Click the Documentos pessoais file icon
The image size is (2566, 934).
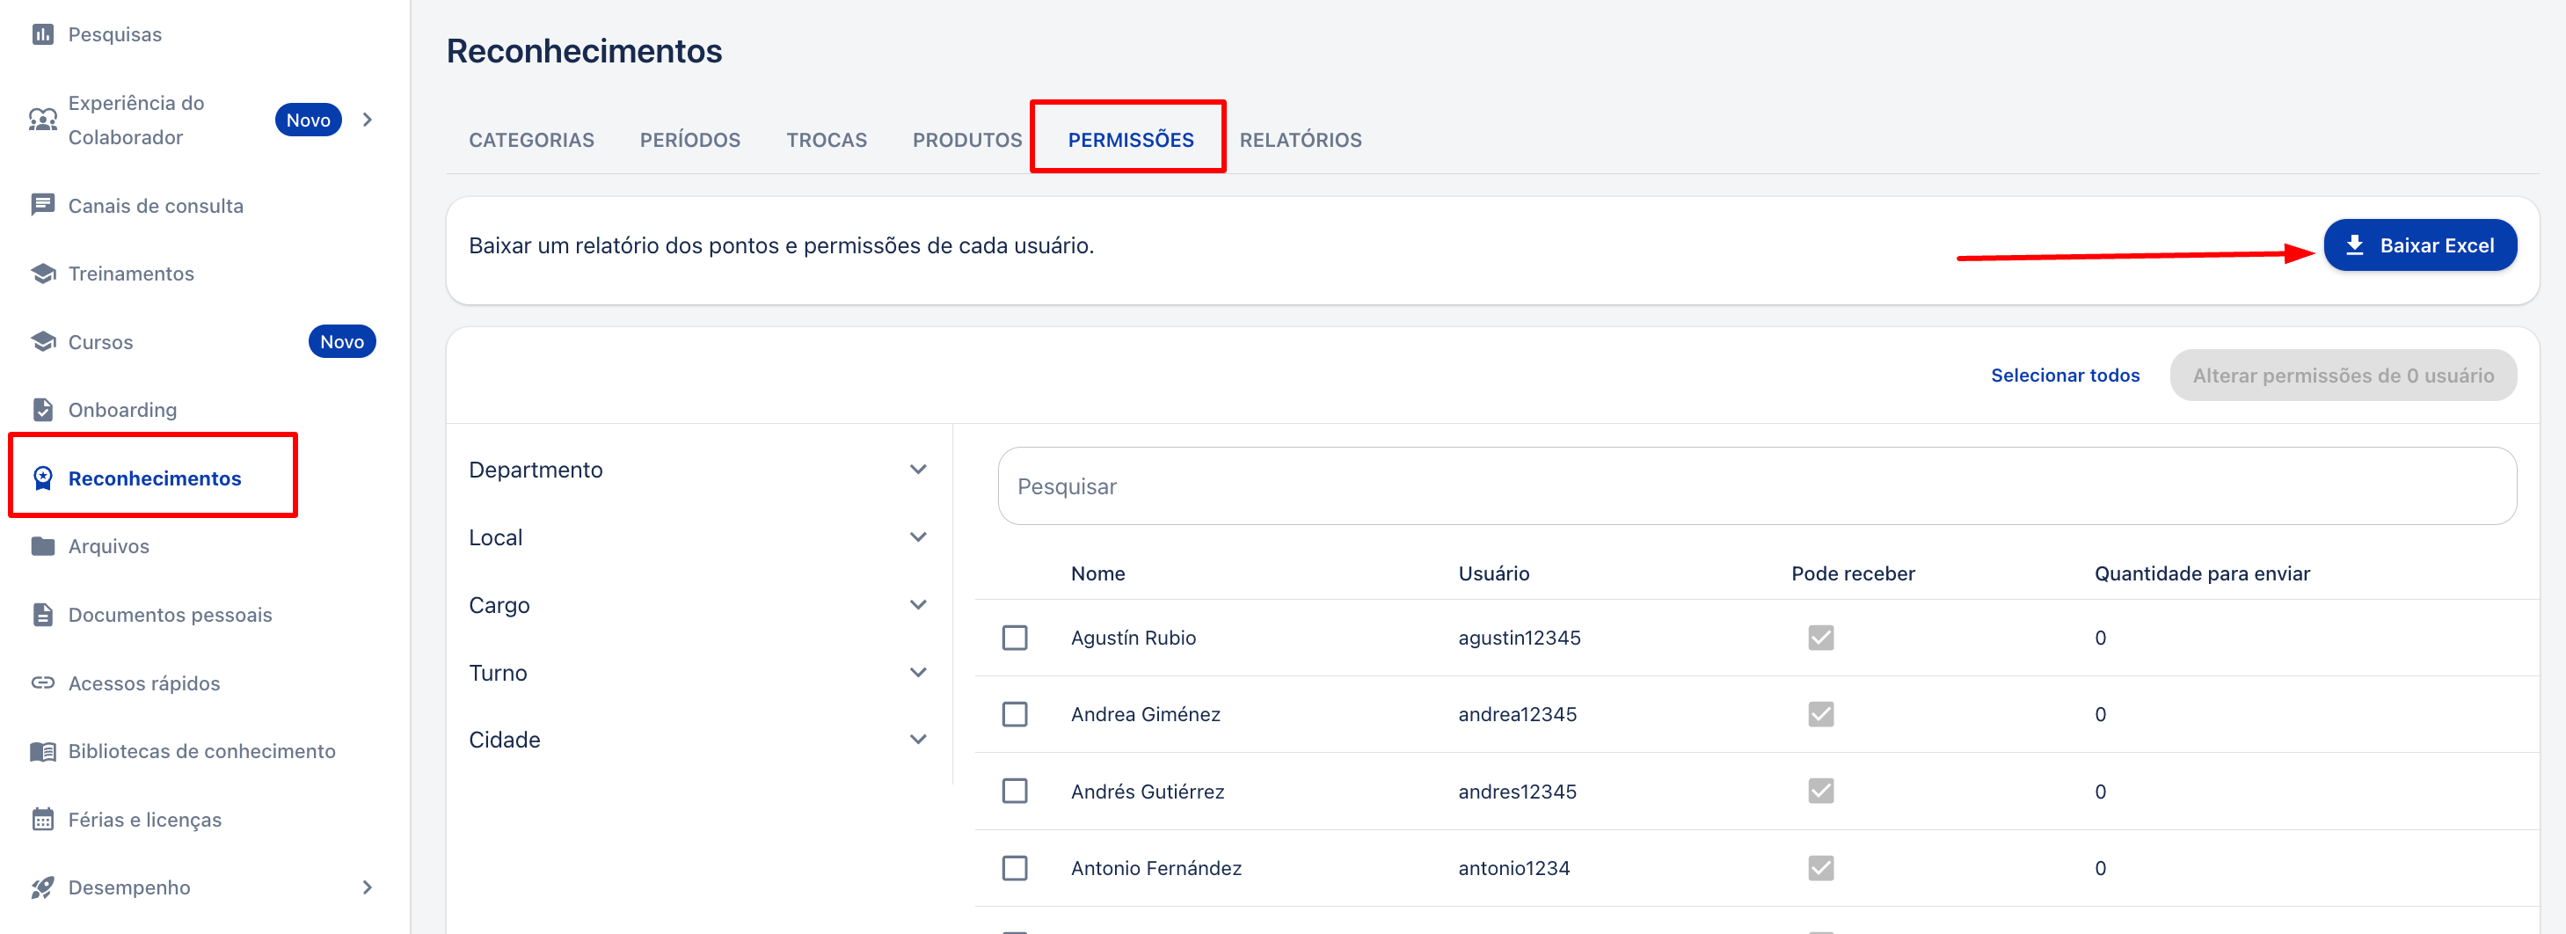(43, 615)
